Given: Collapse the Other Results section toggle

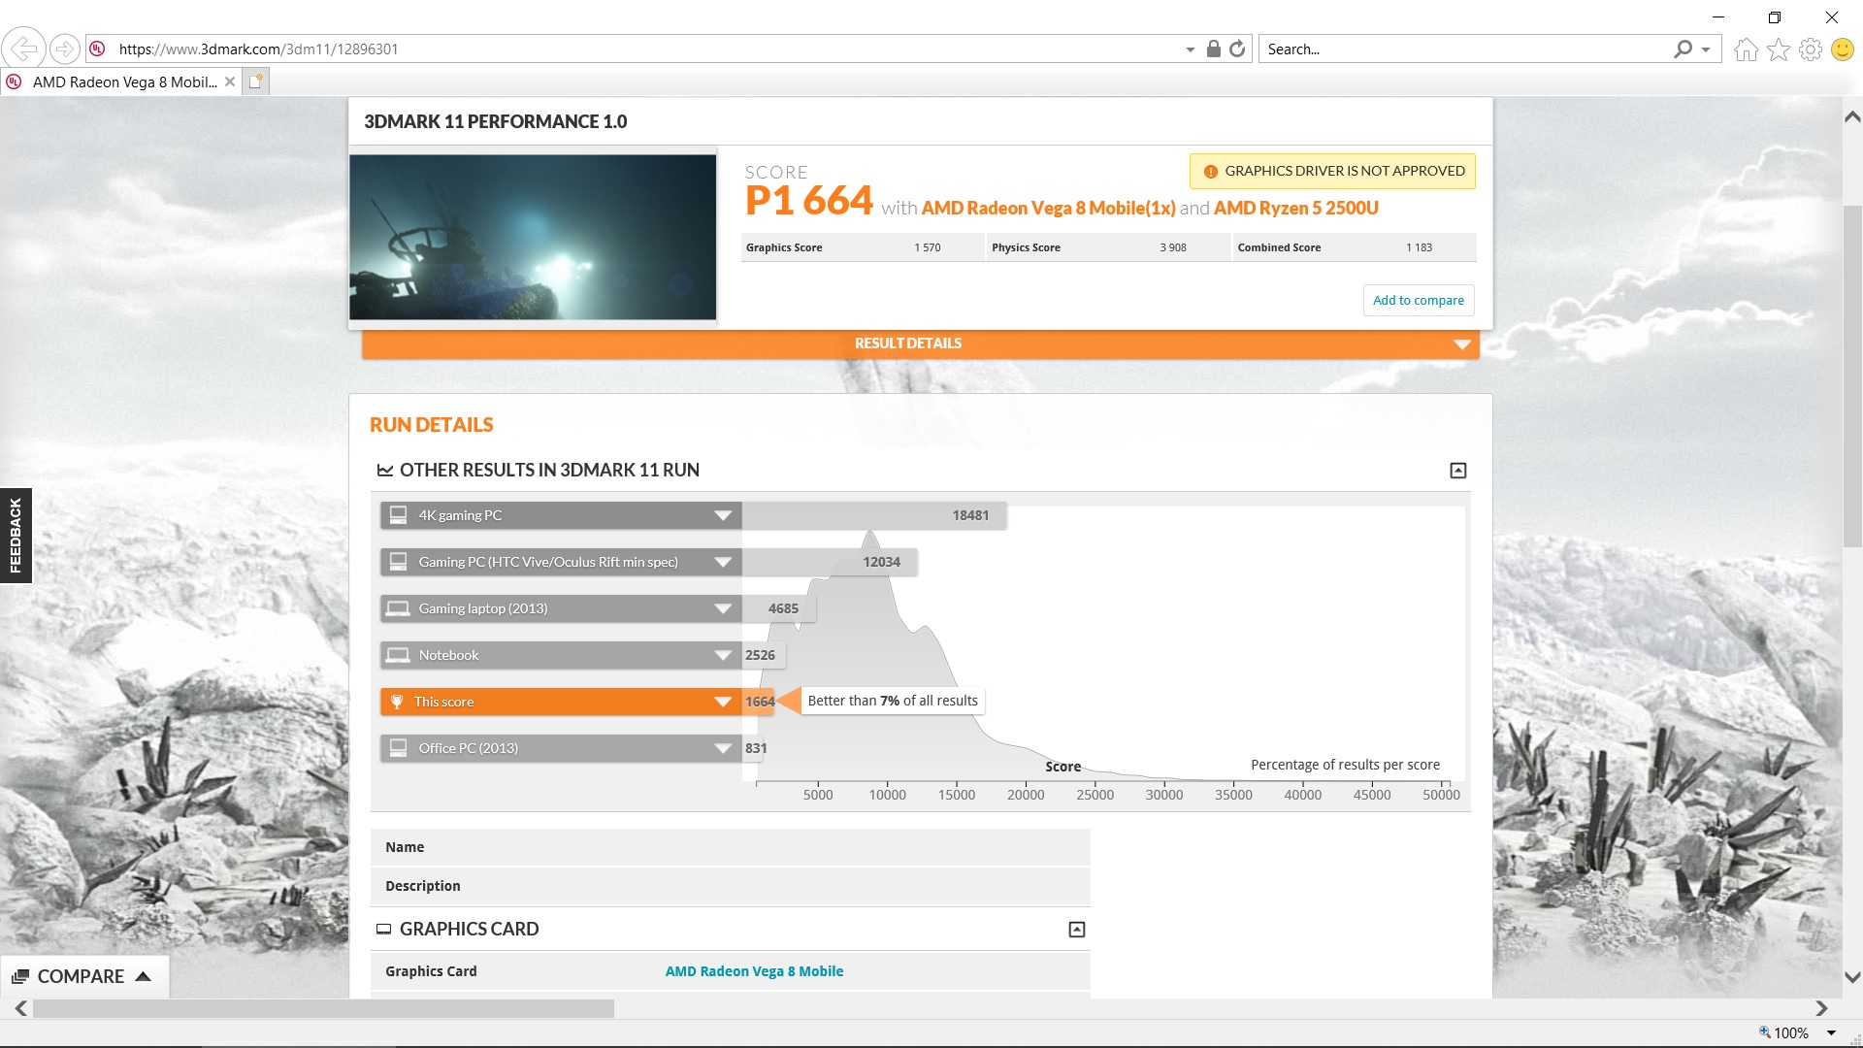Looking at the screenshot, I should [1457, 471].
